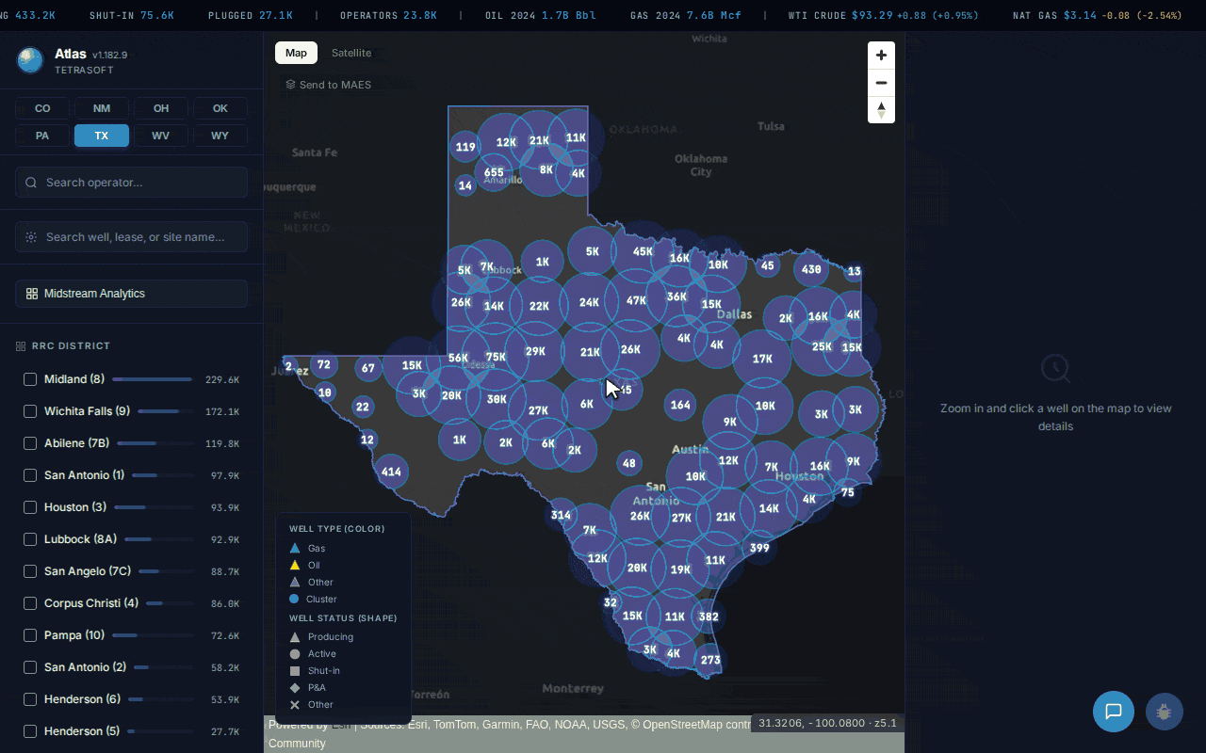This screenshot has width=1206, height=753.
Task: Open the bug report button
Action: click(1164, 712)
